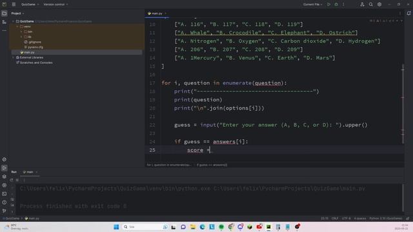Open the Version control dropdown
Image resolution: width=413 pixels, height=232 pixels.
55,5
